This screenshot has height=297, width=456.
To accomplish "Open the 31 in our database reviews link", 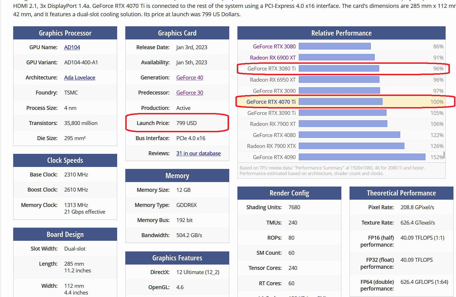I will (x=198, y=153).
